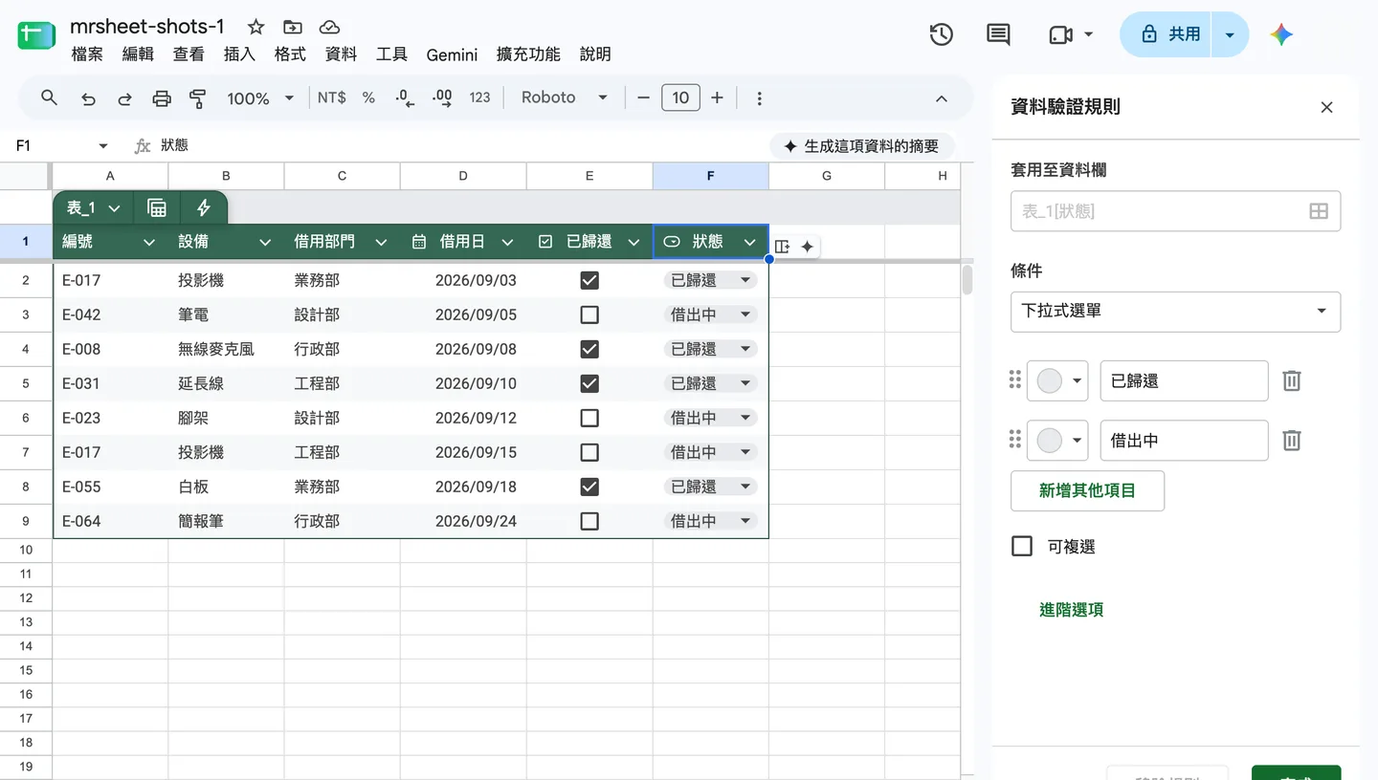Tick the 已歸還 box for 腳架
This screenshot has width=1378, height=780.
(589, 418)
